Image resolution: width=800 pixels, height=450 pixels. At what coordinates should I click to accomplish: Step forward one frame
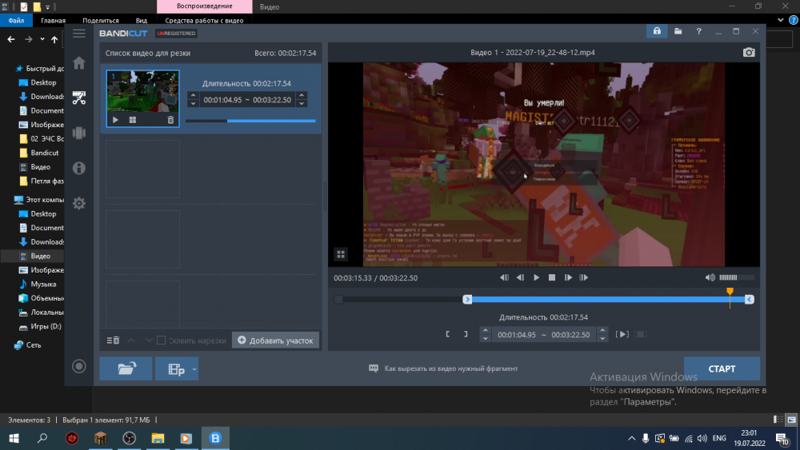(x=568, y=277)
